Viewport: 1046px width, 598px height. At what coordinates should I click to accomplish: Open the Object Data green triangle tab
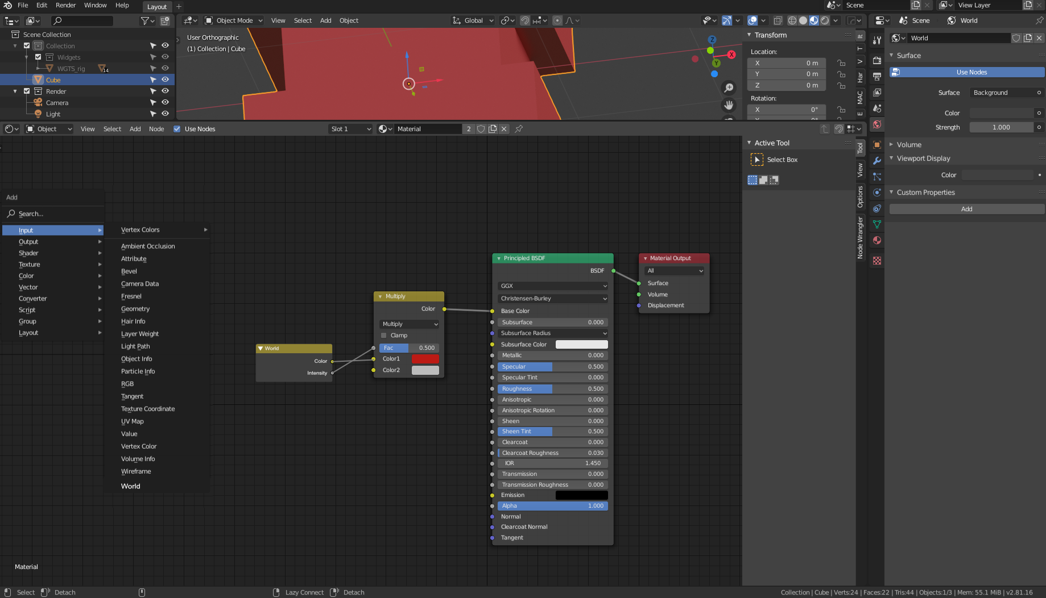point(877,224)
